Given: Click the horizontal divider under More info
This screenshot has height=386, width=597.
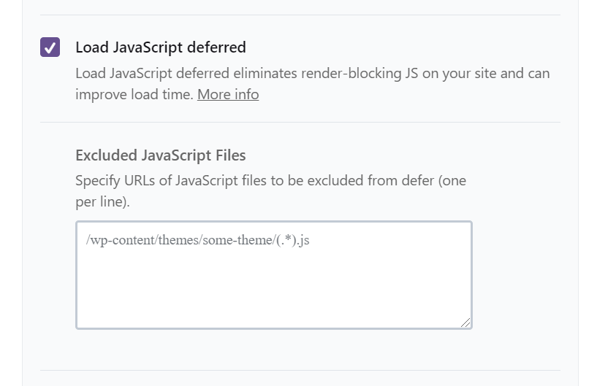Looking at the screenshot, I should pos(300,122).
